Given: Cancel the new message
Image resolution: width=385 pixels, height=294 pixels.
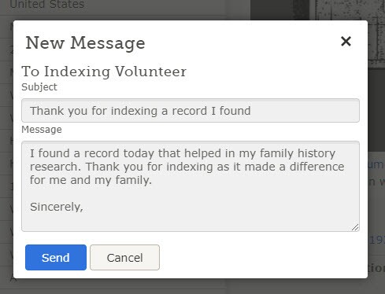Looking at the screenshot, I should tap(124, 257).
